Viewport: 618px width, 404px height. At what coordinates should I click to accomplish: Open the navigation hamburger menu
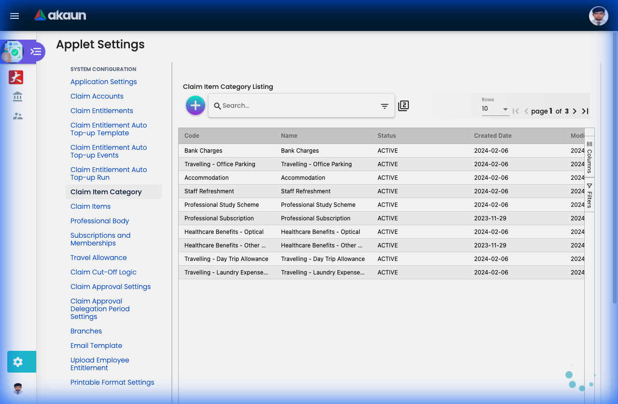click(x=14, y=15)
